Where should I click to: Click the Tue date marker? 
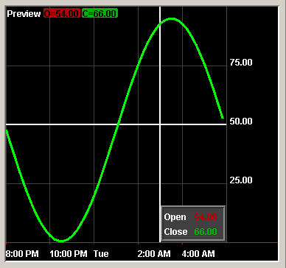pyautogui.click(x=101, y=254)
